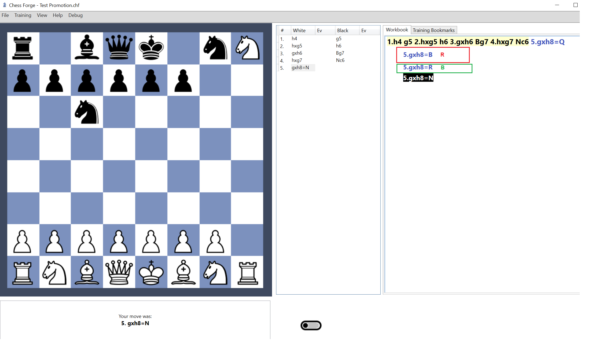Select the black knight on g8
The image size is (602, 341).
coord(215,48)
